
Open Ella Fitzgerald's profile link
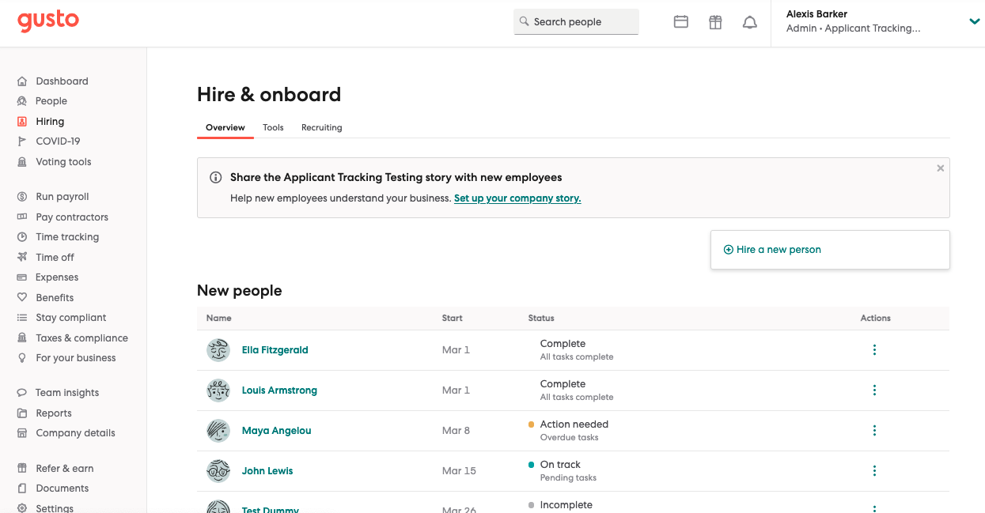(x=275, y=350)
